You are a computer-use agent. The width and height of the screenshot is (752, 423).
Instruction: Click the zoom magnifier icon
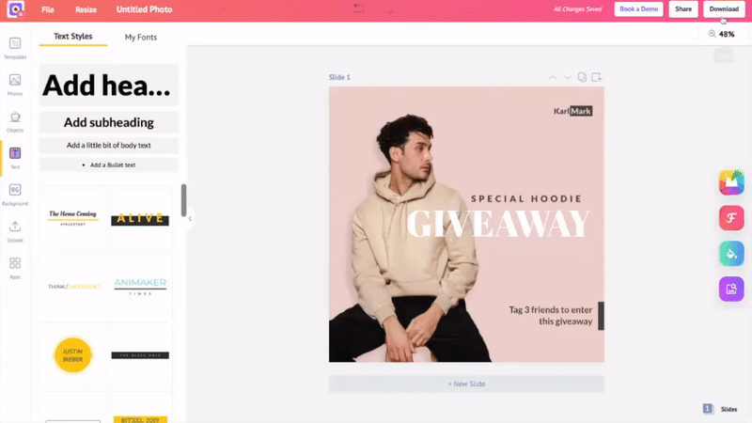712,34
